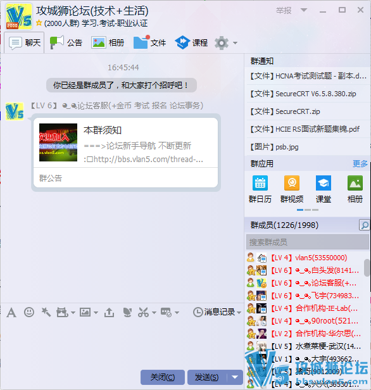
Task: Click the 关闭(C) button
Action: pyautogui.click(x=163, y=377)
